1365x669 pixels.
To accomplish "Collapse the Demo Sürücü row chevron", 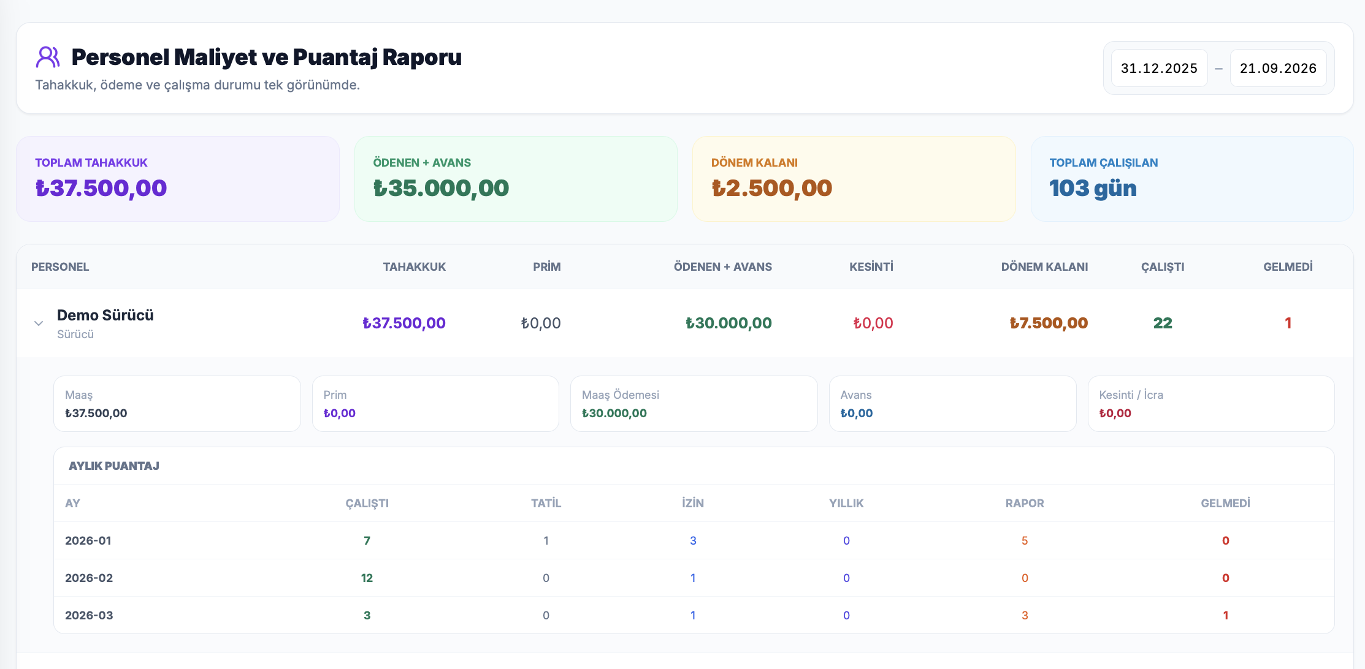I will (39, 323).
